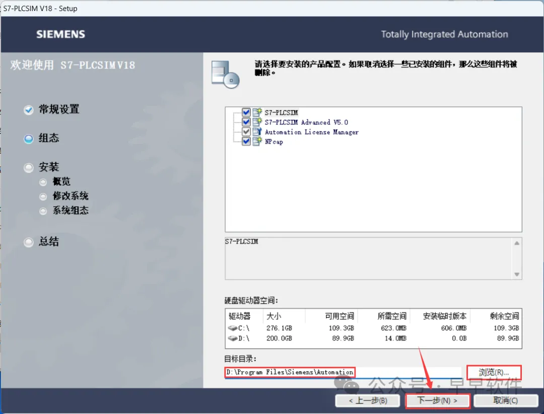Click the 上一步(B) back button

tap(368, 400)
